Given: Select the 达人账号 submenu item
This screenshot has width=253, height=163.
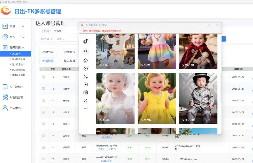Looking at the screenshot, I should [x=15, y=54].
